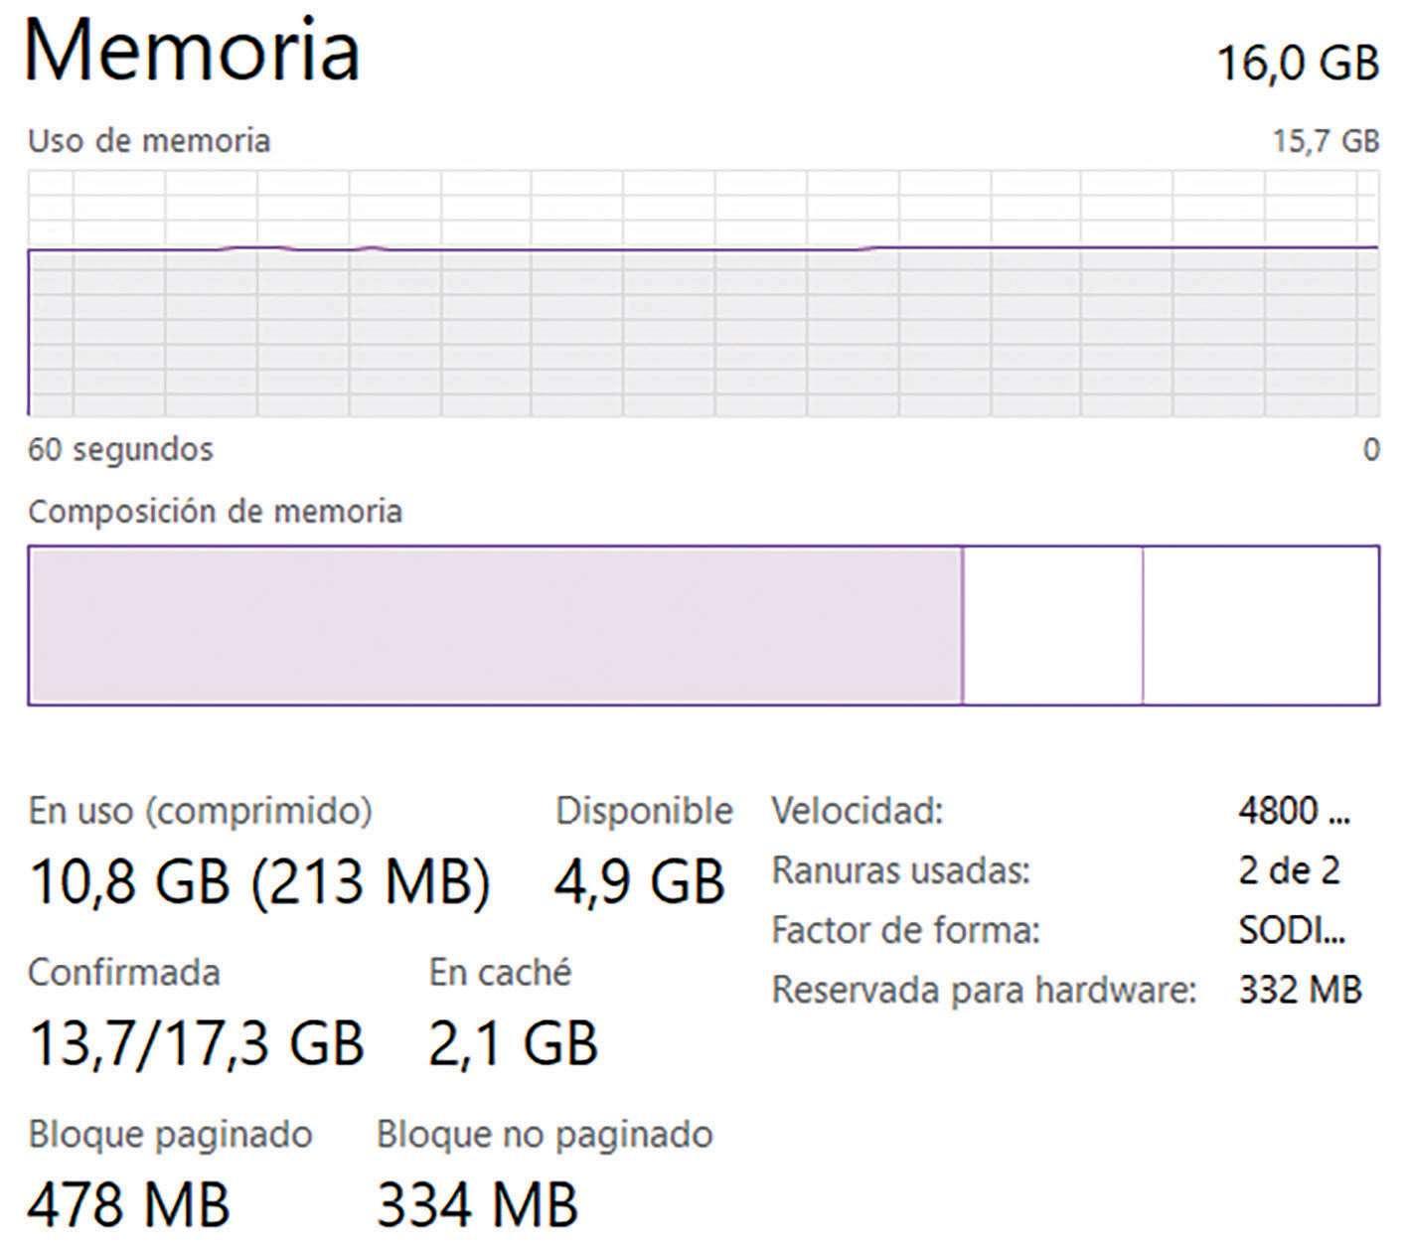Click the 334 MB Bloque no paginado value
1408x1249 pixels.
477,1203
